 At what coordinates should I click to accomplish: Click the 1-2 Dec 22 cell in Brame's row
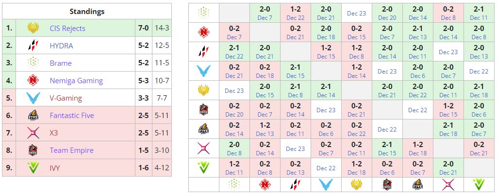[295, 13]
